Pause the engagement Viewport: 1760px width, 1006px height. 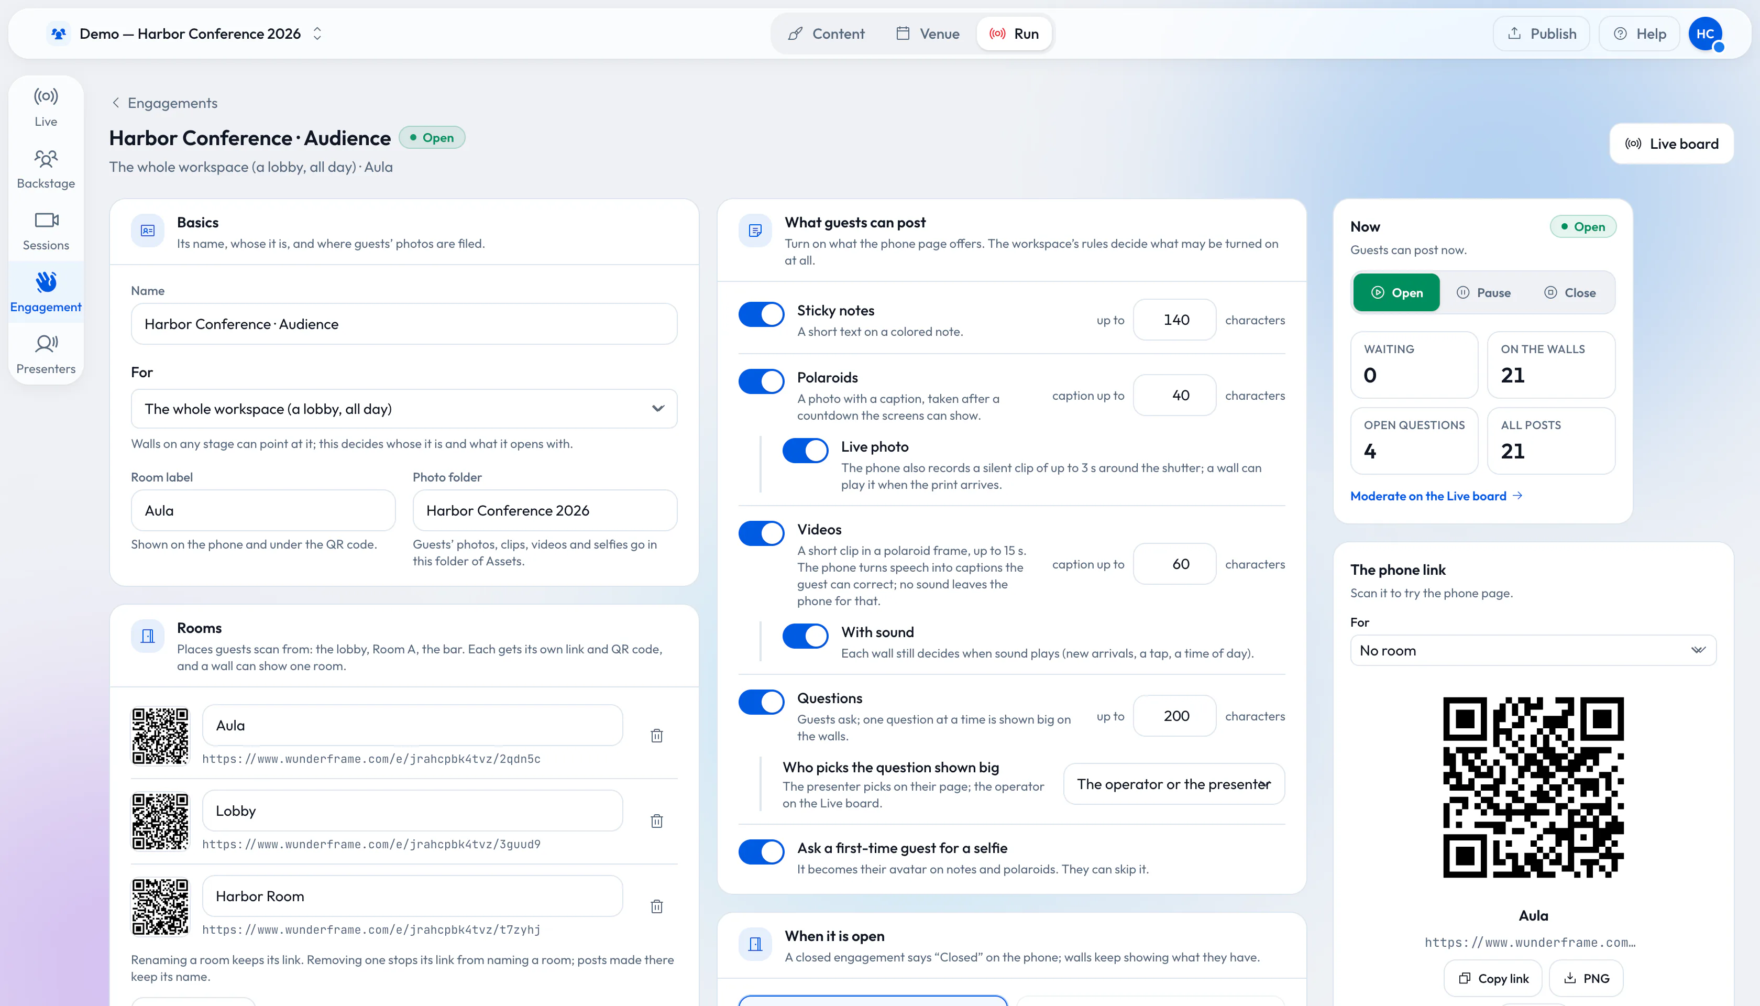coord(1484,293)
